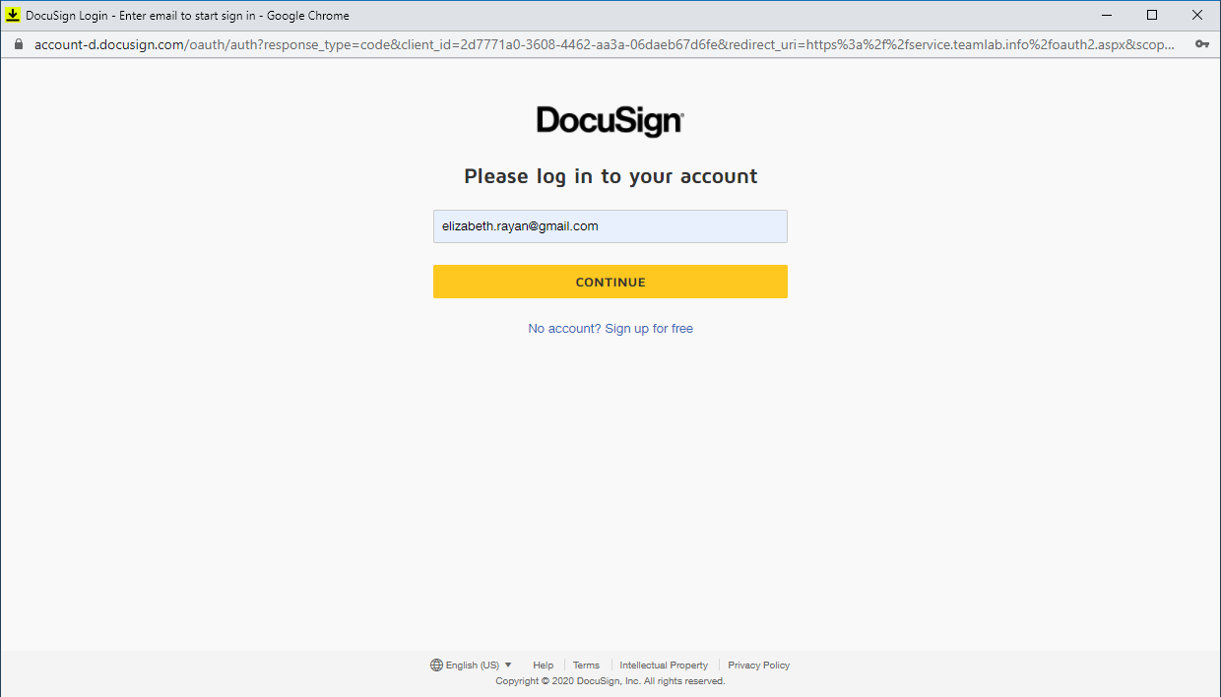Click the yellow download icon in title bar

(x=14, y=15)
